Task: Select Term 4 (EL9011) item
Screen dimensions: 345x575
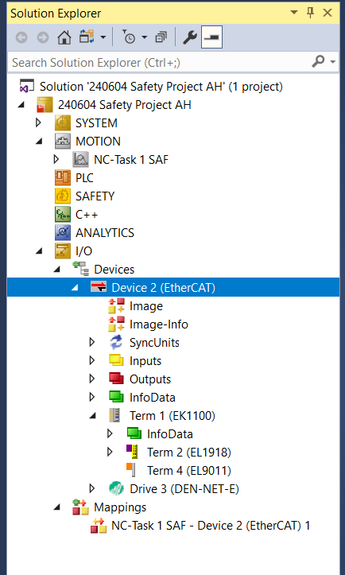Action: [x=181, y=471]
